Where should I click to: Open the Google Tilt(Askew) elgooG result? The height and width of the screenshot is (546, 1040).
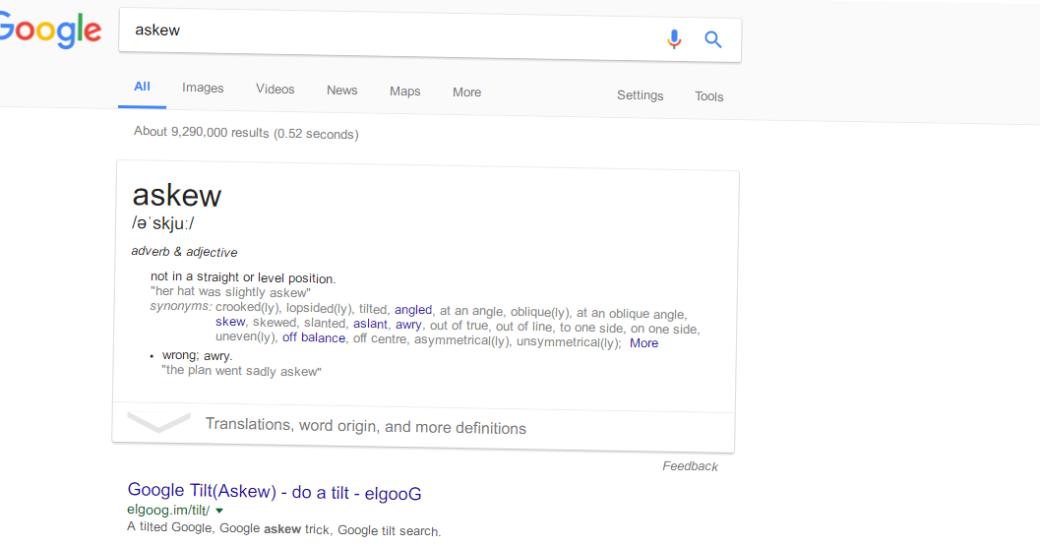pos(275,492)
